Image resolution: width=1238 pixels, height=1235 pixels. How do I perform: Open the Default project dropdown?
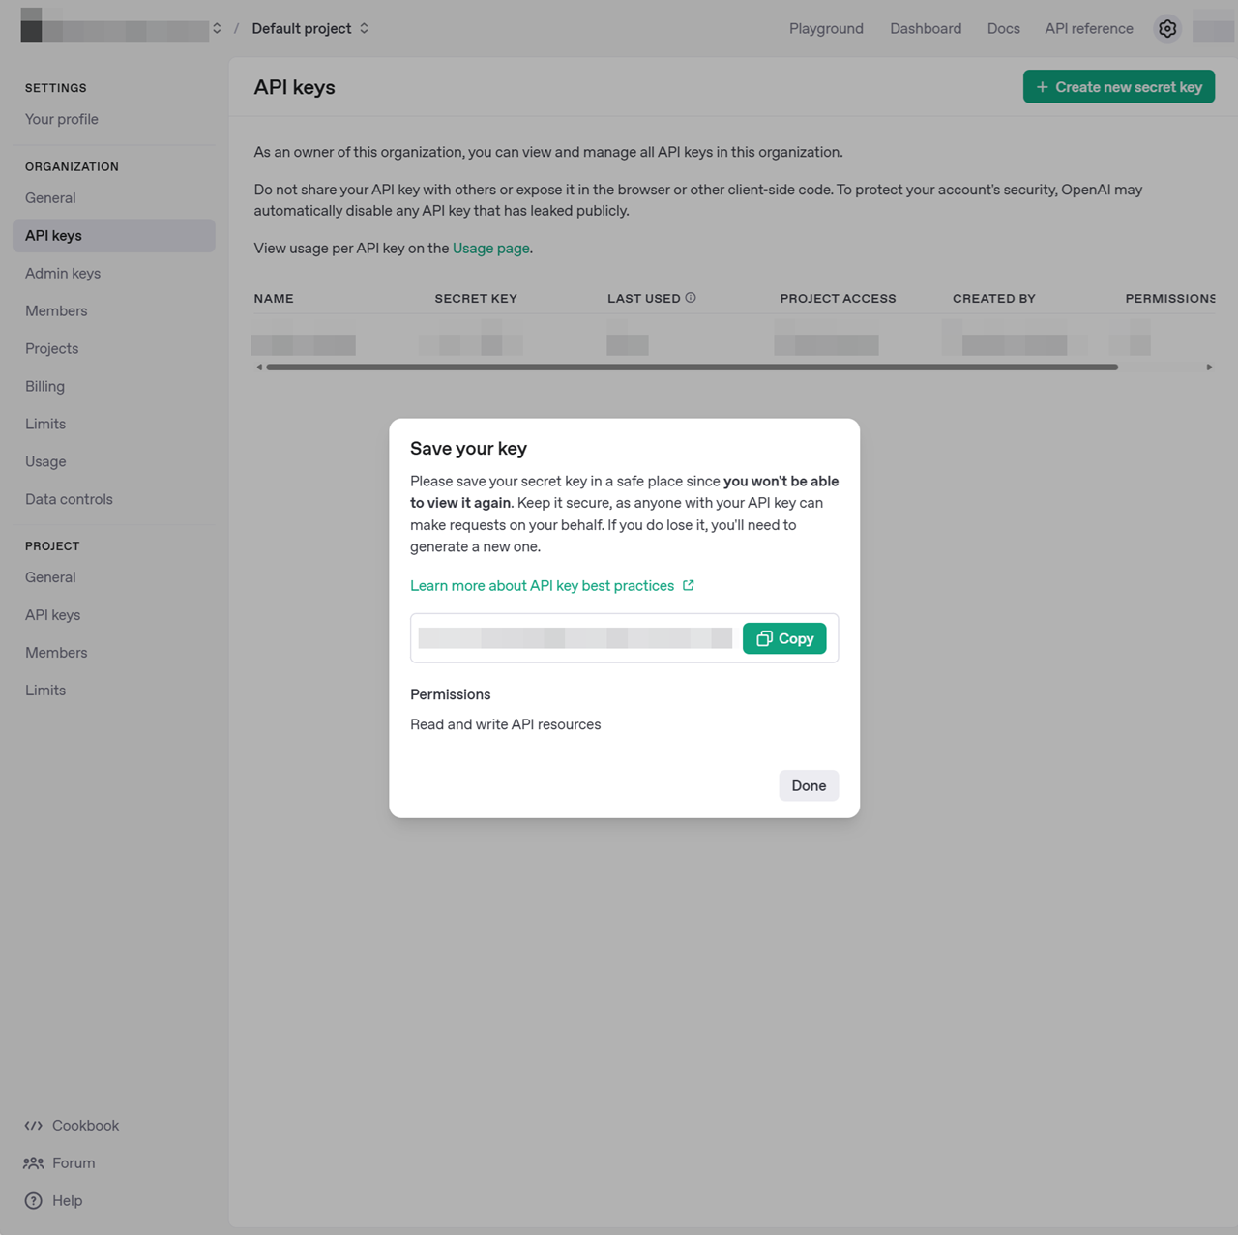click(x=310, y=28)
